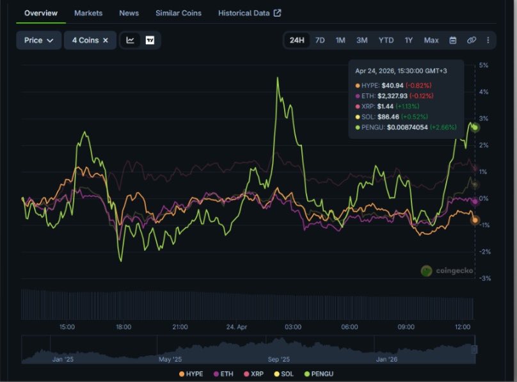Viewport: 517px width, 382px height.
Task: Click navigator timeline near May '25
Action: (170, 359)
